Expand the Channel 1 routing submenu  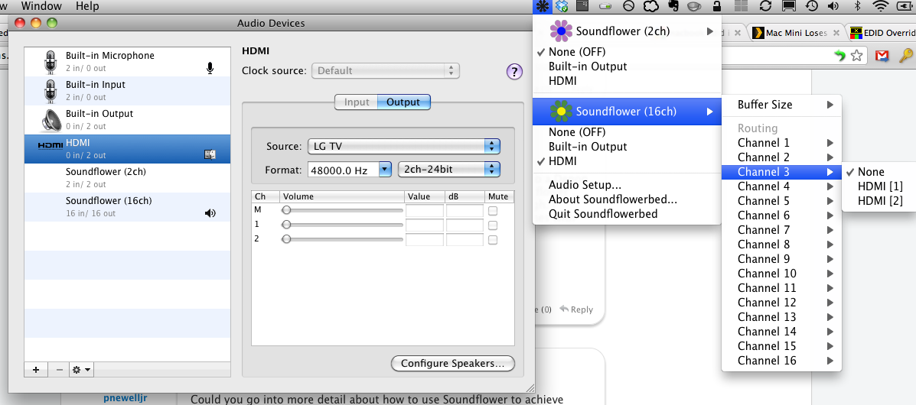click(x=781, y=143)
